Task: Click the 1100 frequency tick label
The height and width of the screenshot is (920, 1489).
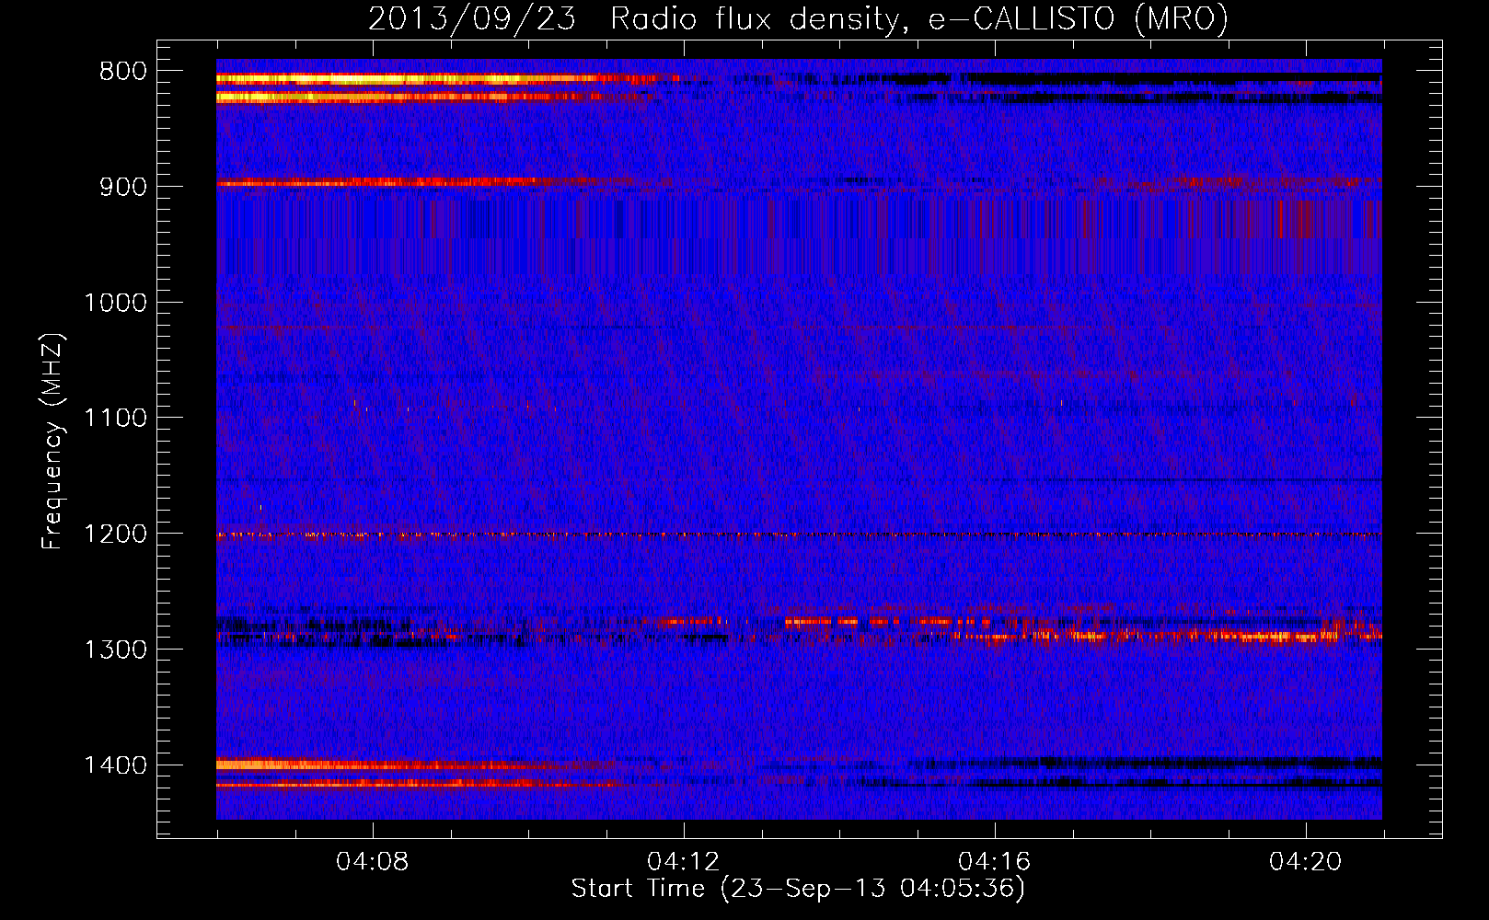Action: [115, 419]
